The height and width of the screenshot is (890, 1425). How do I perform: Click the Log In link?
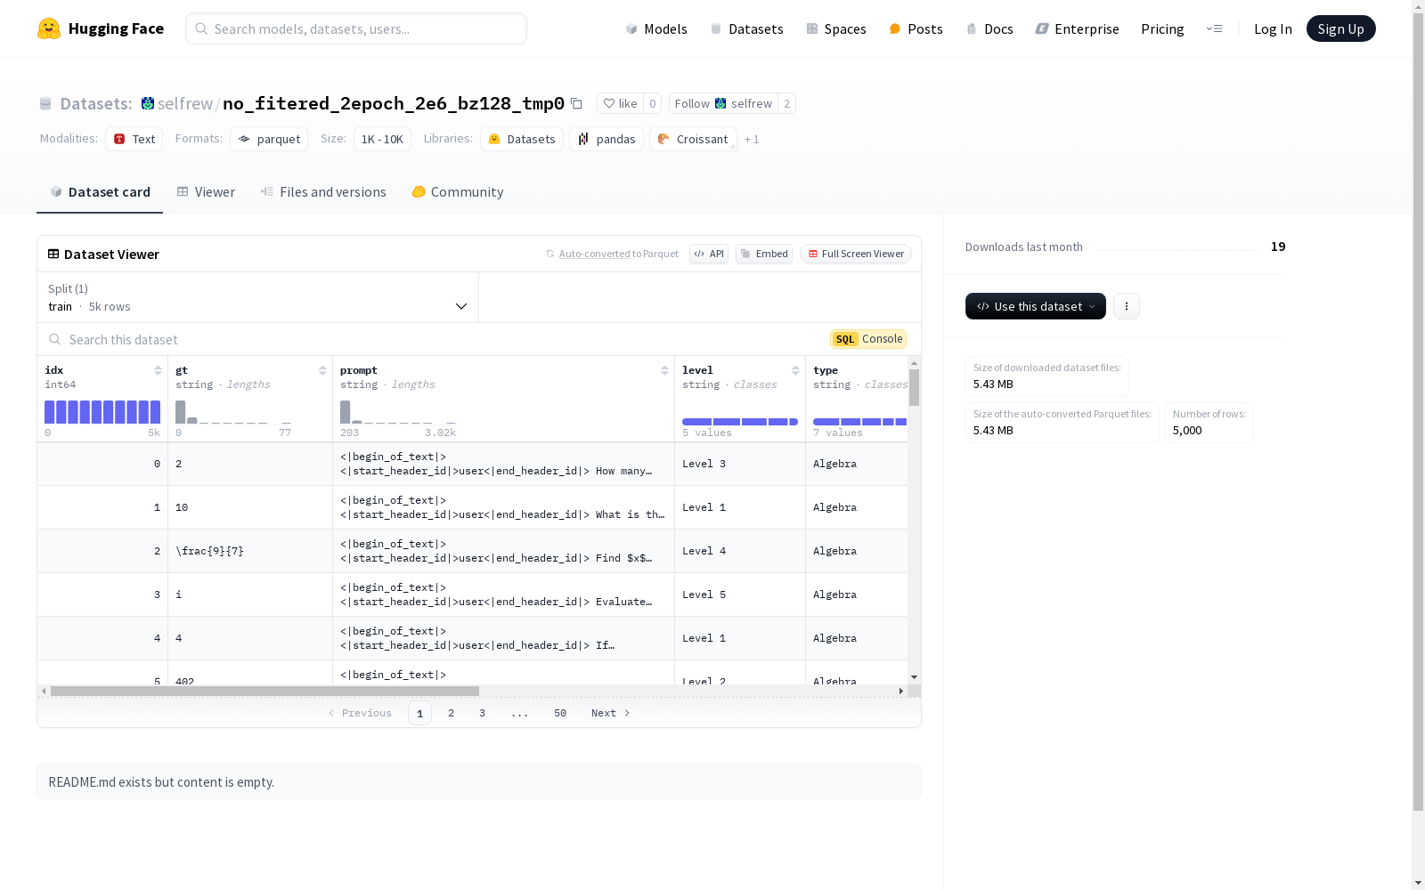coord(1273,28)
